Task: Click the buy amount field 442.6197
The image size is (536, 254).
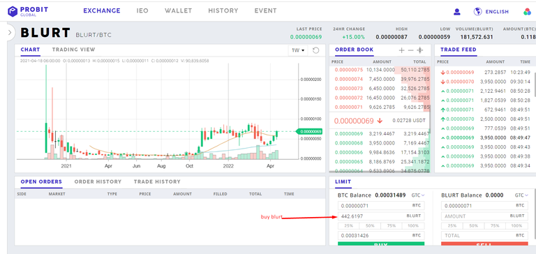Action: (x=381, y=216)
